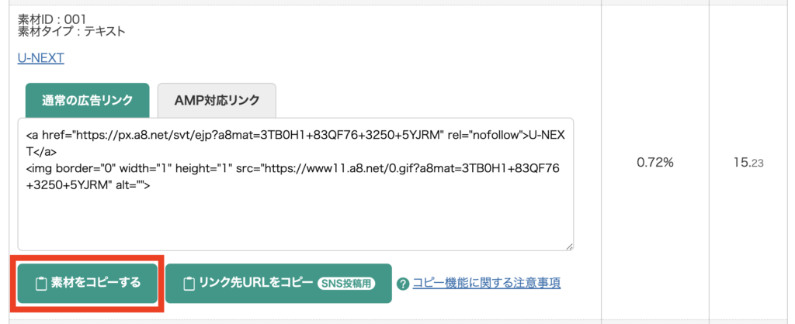Click the 素材タイプ : テキスト label
The width and height of the screenshot is (795, 324).
[x=71, y=31]
